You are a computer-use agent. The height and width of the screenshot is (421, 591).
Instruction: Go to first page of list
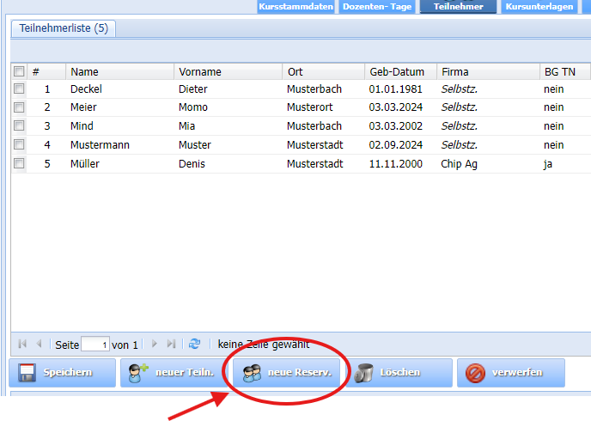(x=22, y=344)
